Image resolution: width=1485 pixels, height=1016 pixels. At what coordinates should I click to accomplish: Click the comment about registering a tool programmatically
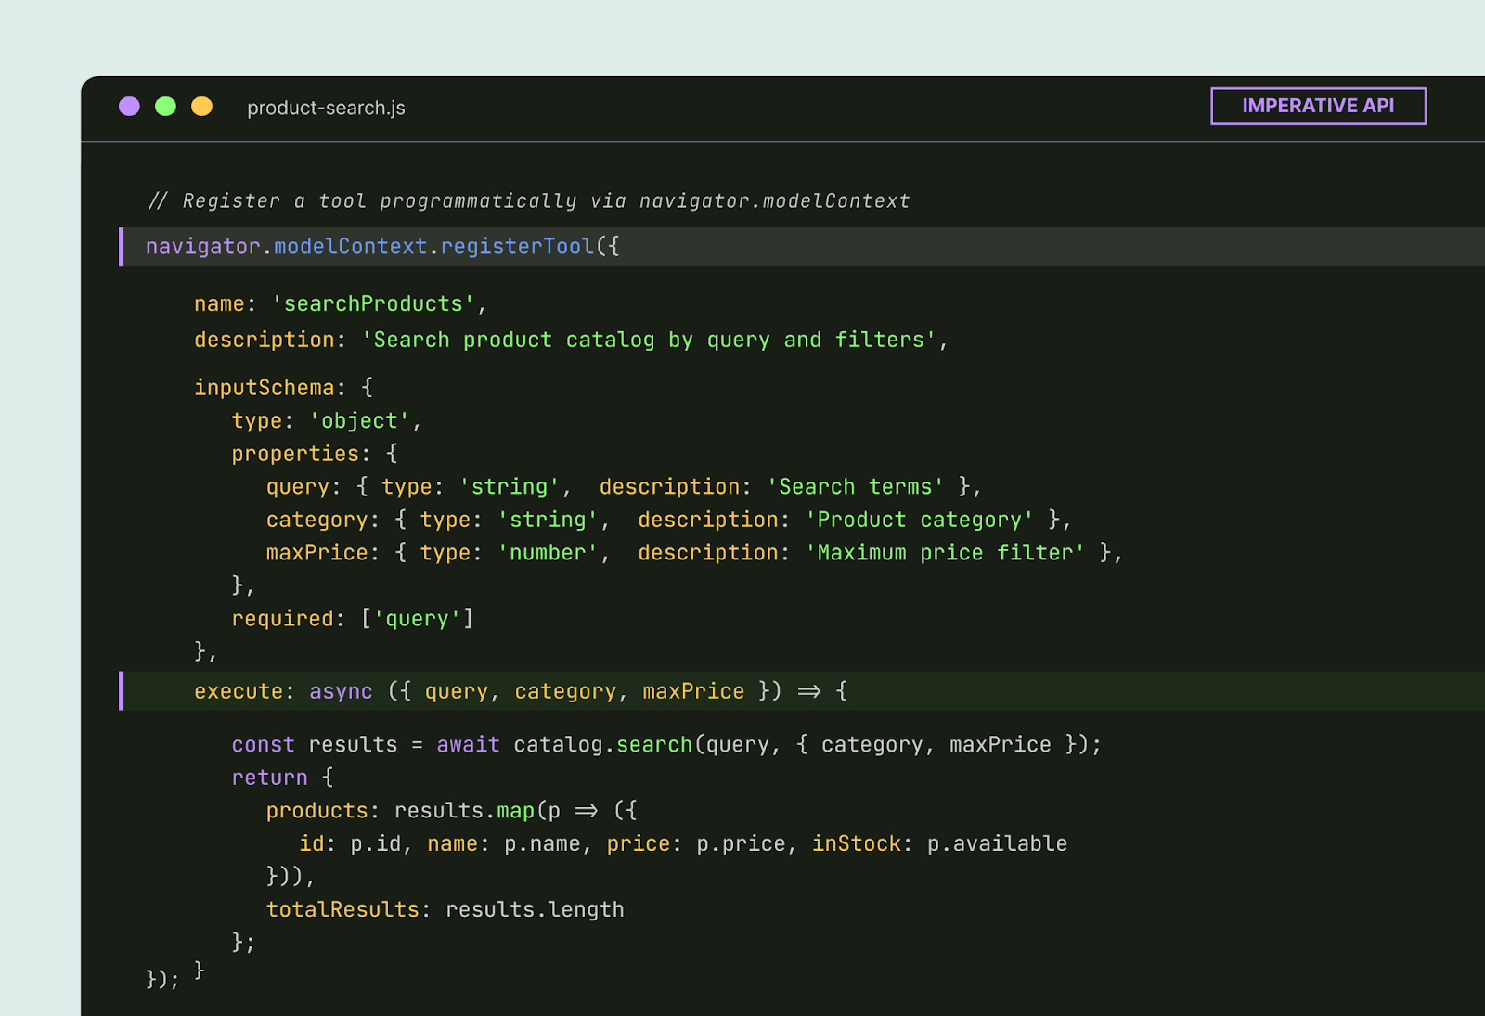tap(529, 199)
